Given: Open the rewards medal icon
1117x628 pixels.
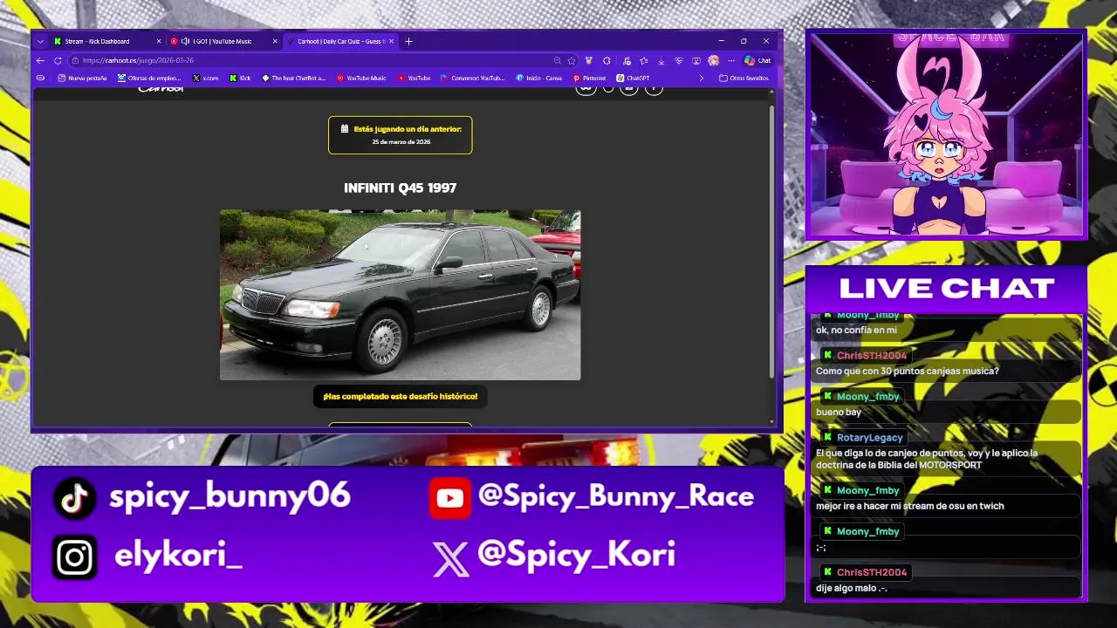Looking at the screenshot, I should click(589, 60).
